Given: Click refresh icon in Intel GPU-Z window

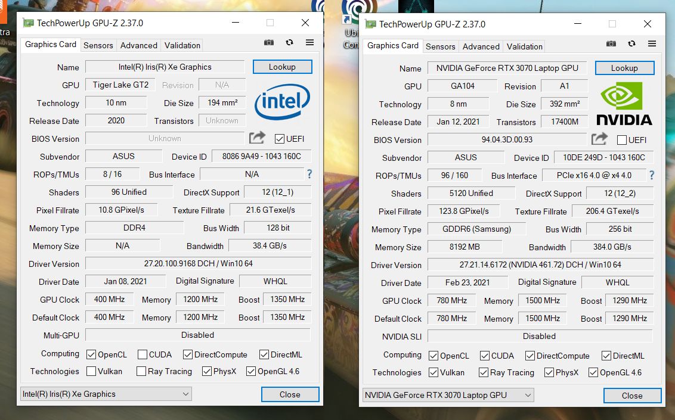Looking at the screenshot, I should [x=289, y=42].
